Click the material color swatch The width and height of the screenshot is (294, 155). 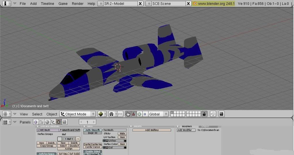tap(60, 139)
